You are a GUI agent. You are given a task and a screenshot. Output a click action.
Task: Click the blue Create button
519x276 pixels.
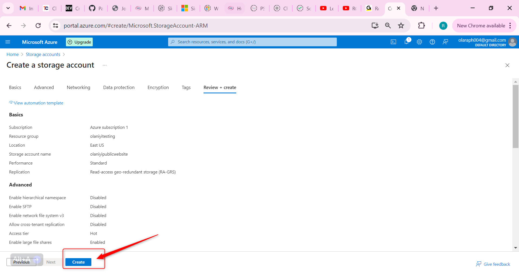78,262
